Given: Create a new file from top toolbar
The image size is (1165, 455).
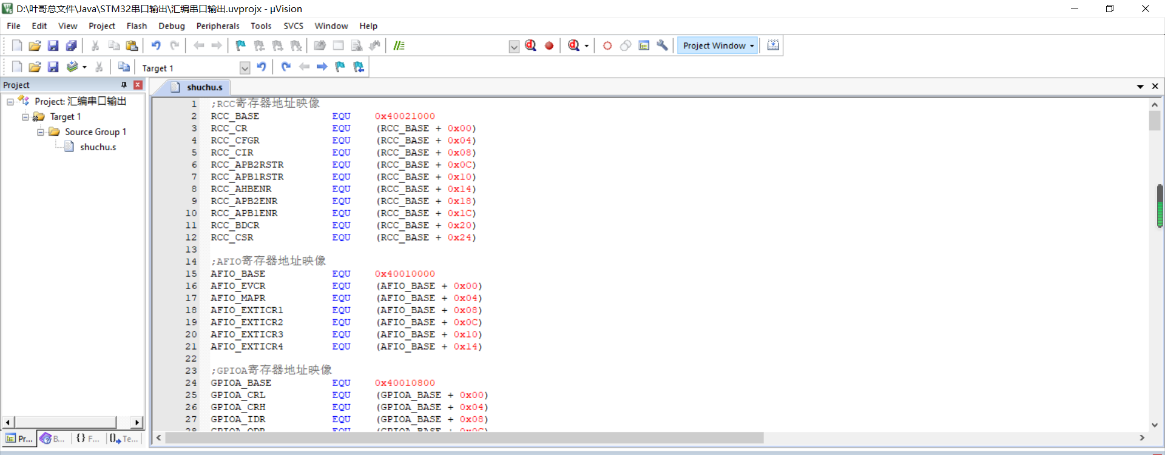Looking at the screenshot, I should tap(17, 45).
